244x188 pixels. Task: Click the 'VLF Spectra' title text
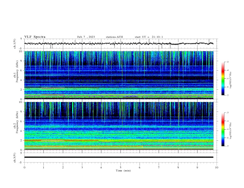[x=35, y=37]
